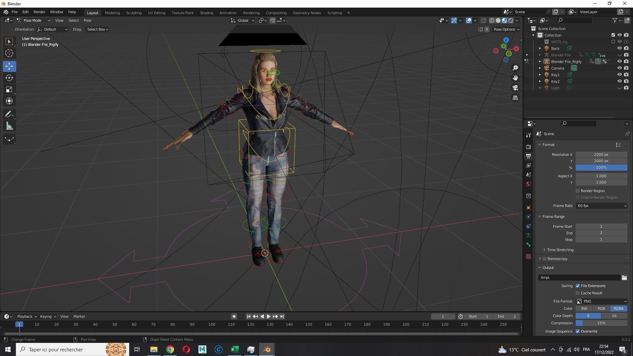Select the Measure tool
The height and width of the screenshot is (356, 633).
pyautogui.click(x=9, y=126)
